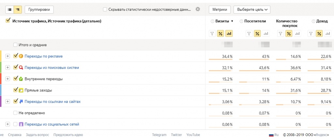Expand Переходы по ссылкам на сайтах row

tap(8, 101)
